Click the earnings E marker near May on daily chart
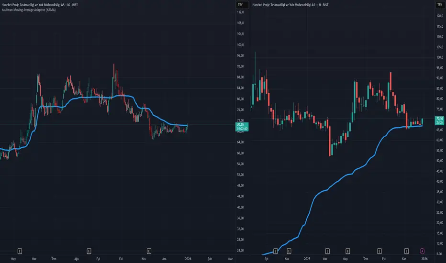 tap(20, 251)
